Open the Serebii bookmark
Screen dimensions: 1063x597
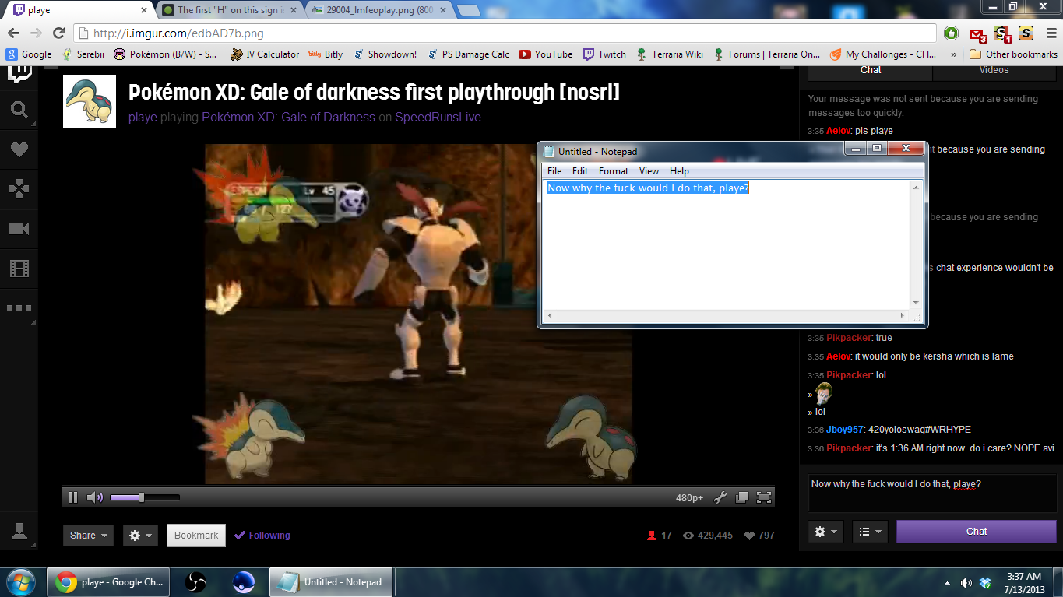[x=83, y=54]
